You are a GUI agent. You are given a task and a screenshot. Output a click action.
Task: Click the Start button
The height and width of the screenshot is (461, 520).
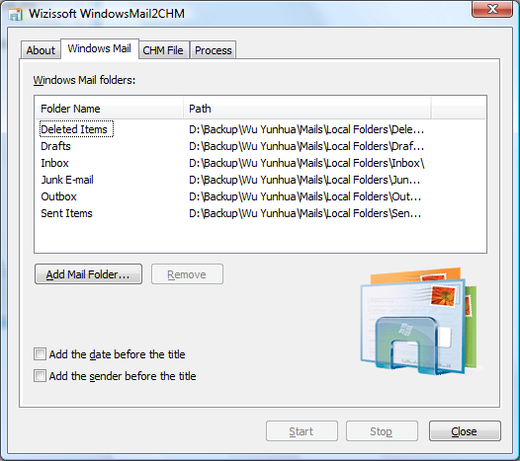pos(302,431)
